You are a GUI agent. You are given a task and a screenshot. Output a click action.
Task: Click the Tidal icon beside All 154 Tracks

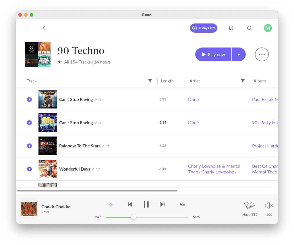coord(60,62)
